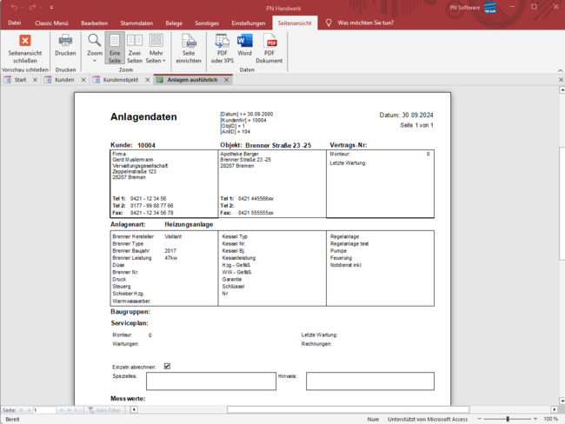
Task: Go to last page navigation button
Action: click(70, 410)
